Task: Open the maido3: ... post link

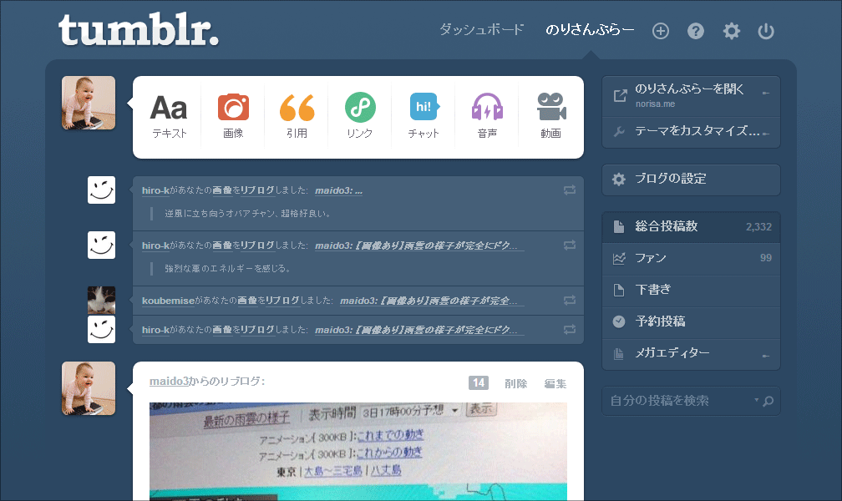Action: click(338, 190)
